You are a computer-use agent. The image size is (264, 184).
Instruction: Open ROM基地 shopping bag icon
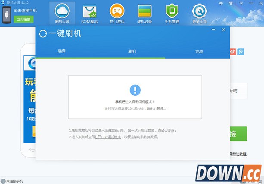coord(90,13)
